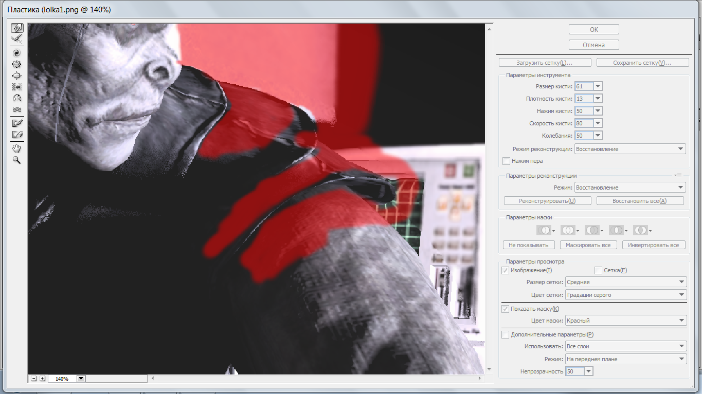Open the Размер сетки dropdown
Image resolution: width=702 pixels, height=394 pixels.
pos(626,282)
